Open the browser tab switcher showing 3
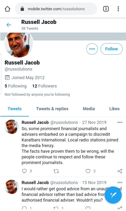The image size is (126, 211). (106, 9)
